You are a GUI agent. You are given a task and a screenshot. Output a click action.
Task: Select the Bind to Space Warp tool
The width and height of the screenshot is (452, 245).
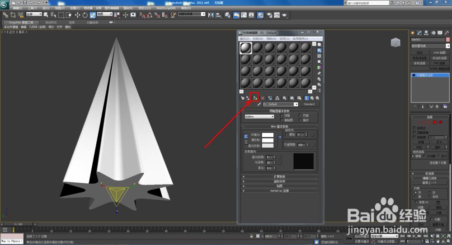click(x=20, y=15)
